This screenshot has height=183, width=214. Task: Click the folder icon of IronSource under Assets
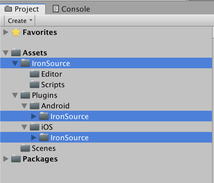pyautogui.click(x=25, y=63)
